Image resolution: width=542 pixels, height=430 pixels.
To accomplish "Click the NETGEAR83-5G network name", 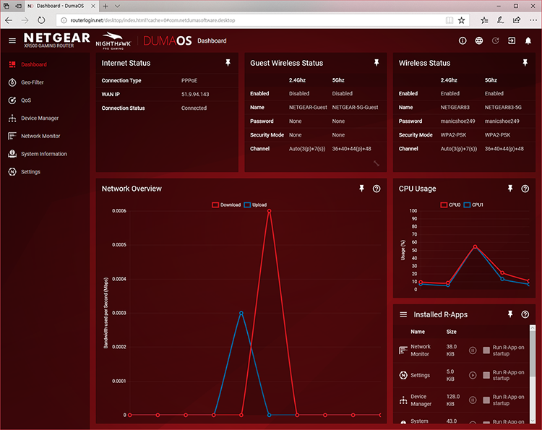I will (503, 108).
